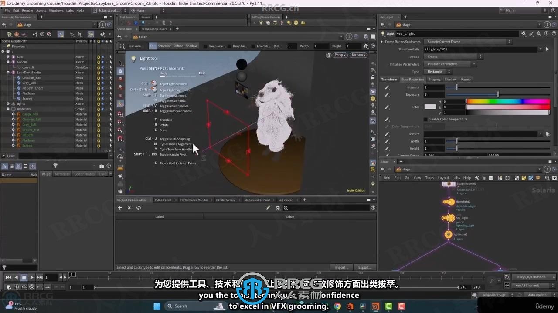Collapse LookDev_Studio tree node
558x313 pixels.
point(8,73)
